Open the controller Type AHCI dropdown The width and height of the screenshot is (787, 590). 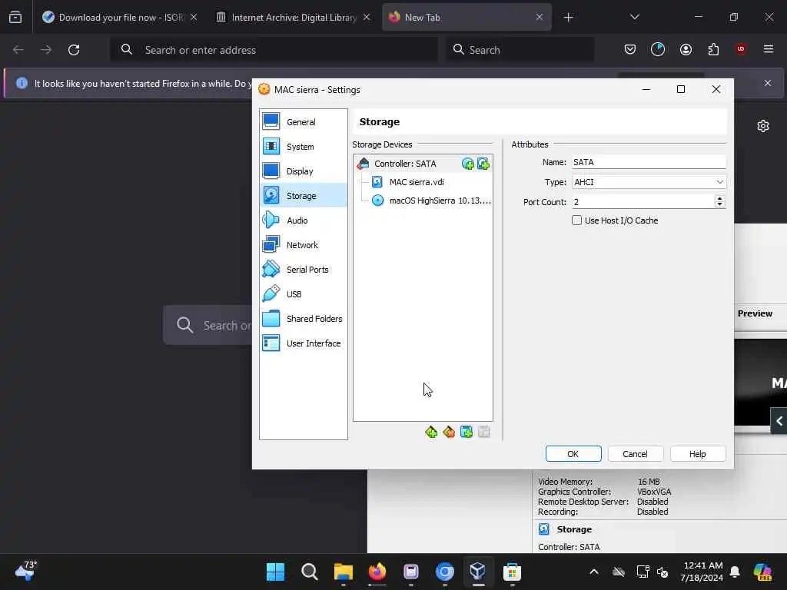[649, 182]
